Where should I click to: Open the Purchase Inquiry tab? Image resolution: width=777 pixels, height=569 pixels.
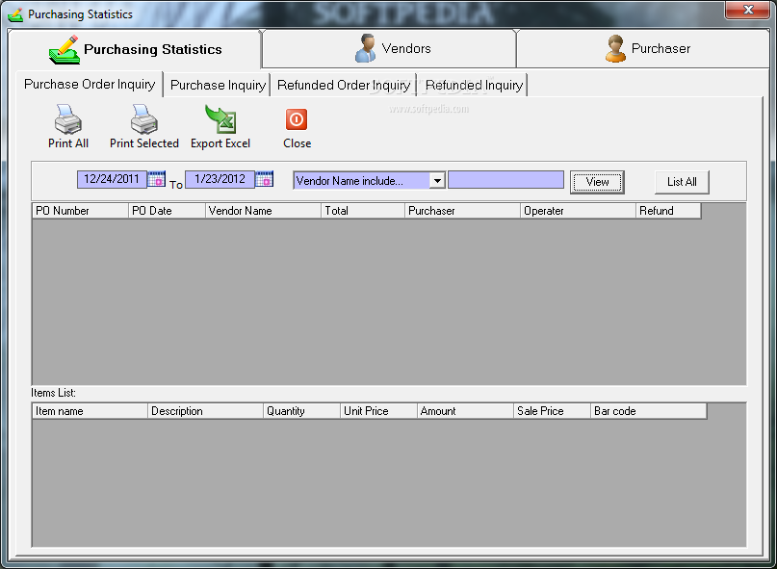[218, 86]
